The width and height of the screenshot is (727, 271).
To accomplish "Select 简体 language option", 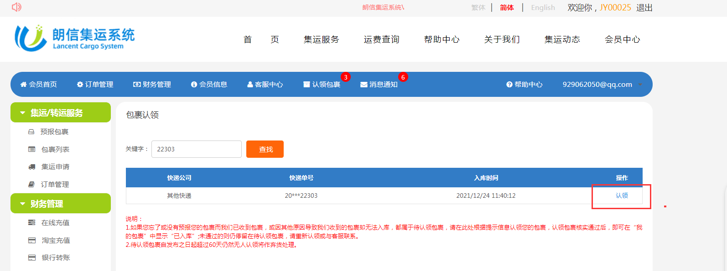I will pyautogui.click(x=507, y=8).
